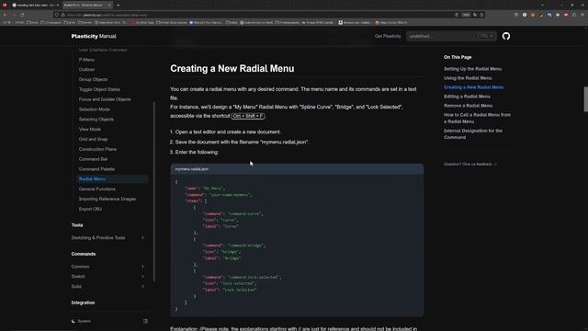Open the Give us feedback link
Image resolution: width=588 pixels, height=331 pixels.
(x=470, y=165)
